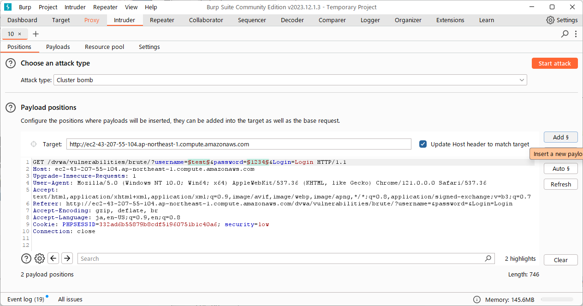Screen dimensions: 583x306
Task: Open the tab search magnifier icon
Action: point(565,34)
